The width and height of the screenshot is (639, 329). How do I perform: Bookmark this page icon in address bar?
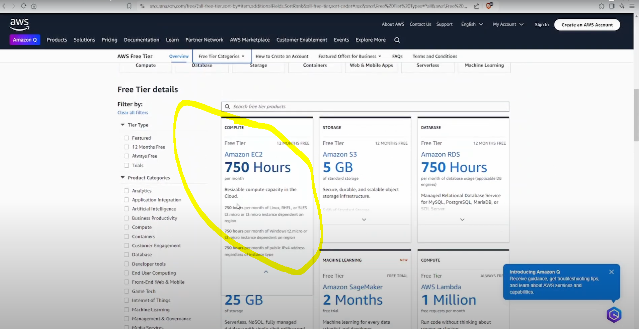point(129,6)
